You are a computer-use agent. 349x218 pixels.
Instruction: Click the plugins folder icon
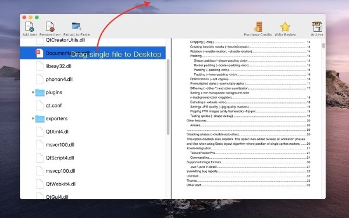40,92
